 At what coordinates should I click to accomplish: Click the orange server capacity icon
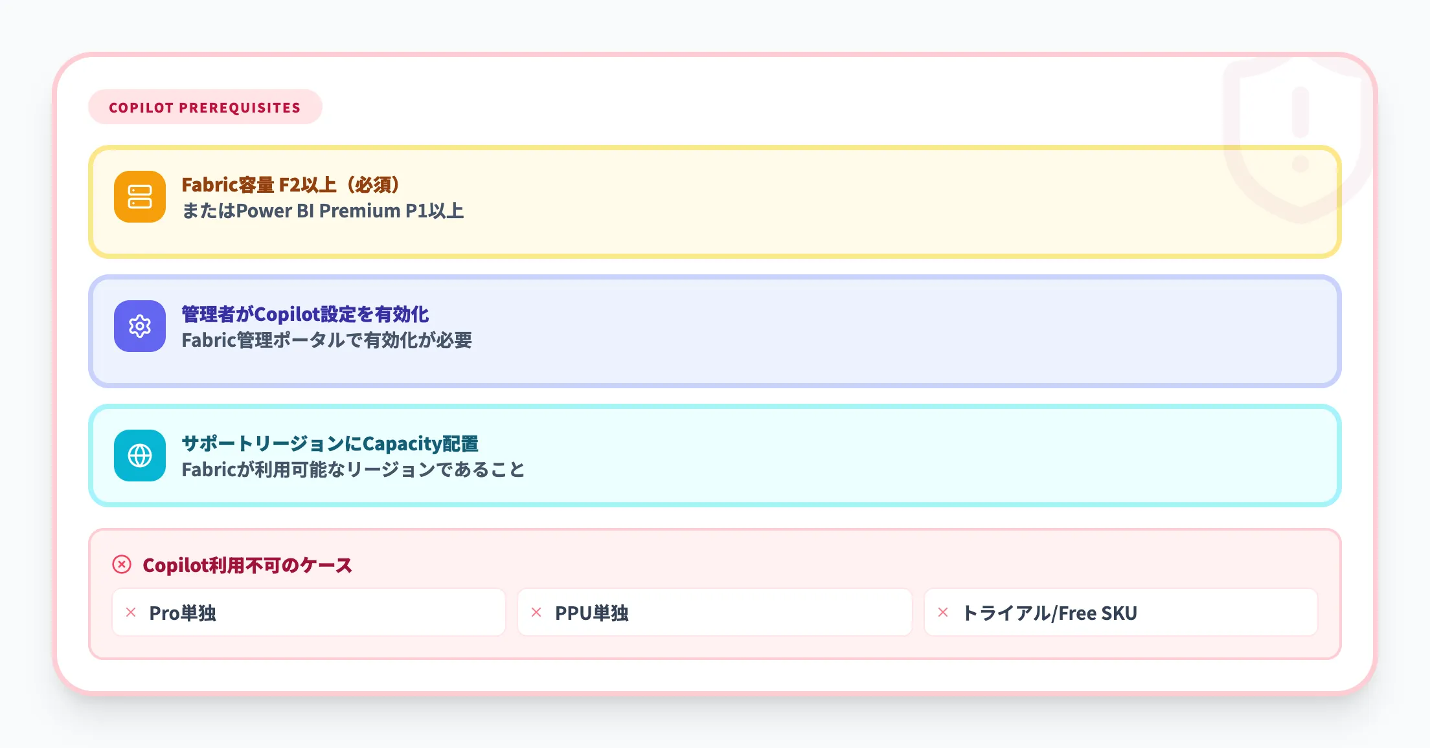coord(140,197)
